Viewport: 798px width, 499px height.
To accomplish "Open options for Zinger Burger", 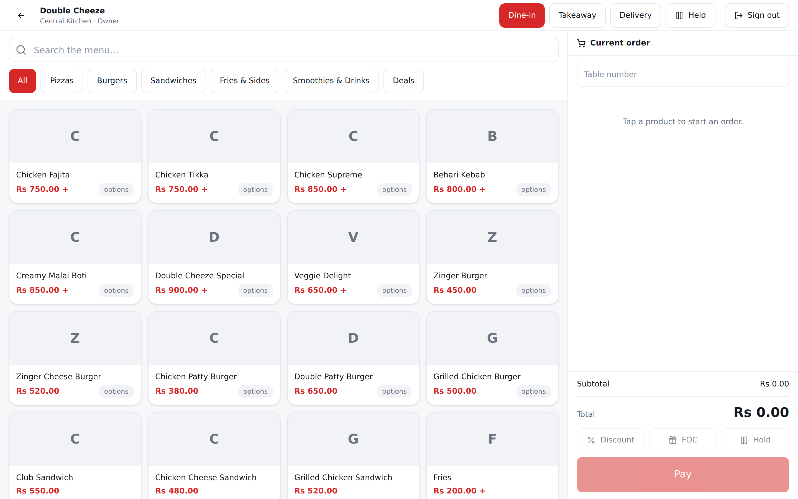I will (534, 291).
